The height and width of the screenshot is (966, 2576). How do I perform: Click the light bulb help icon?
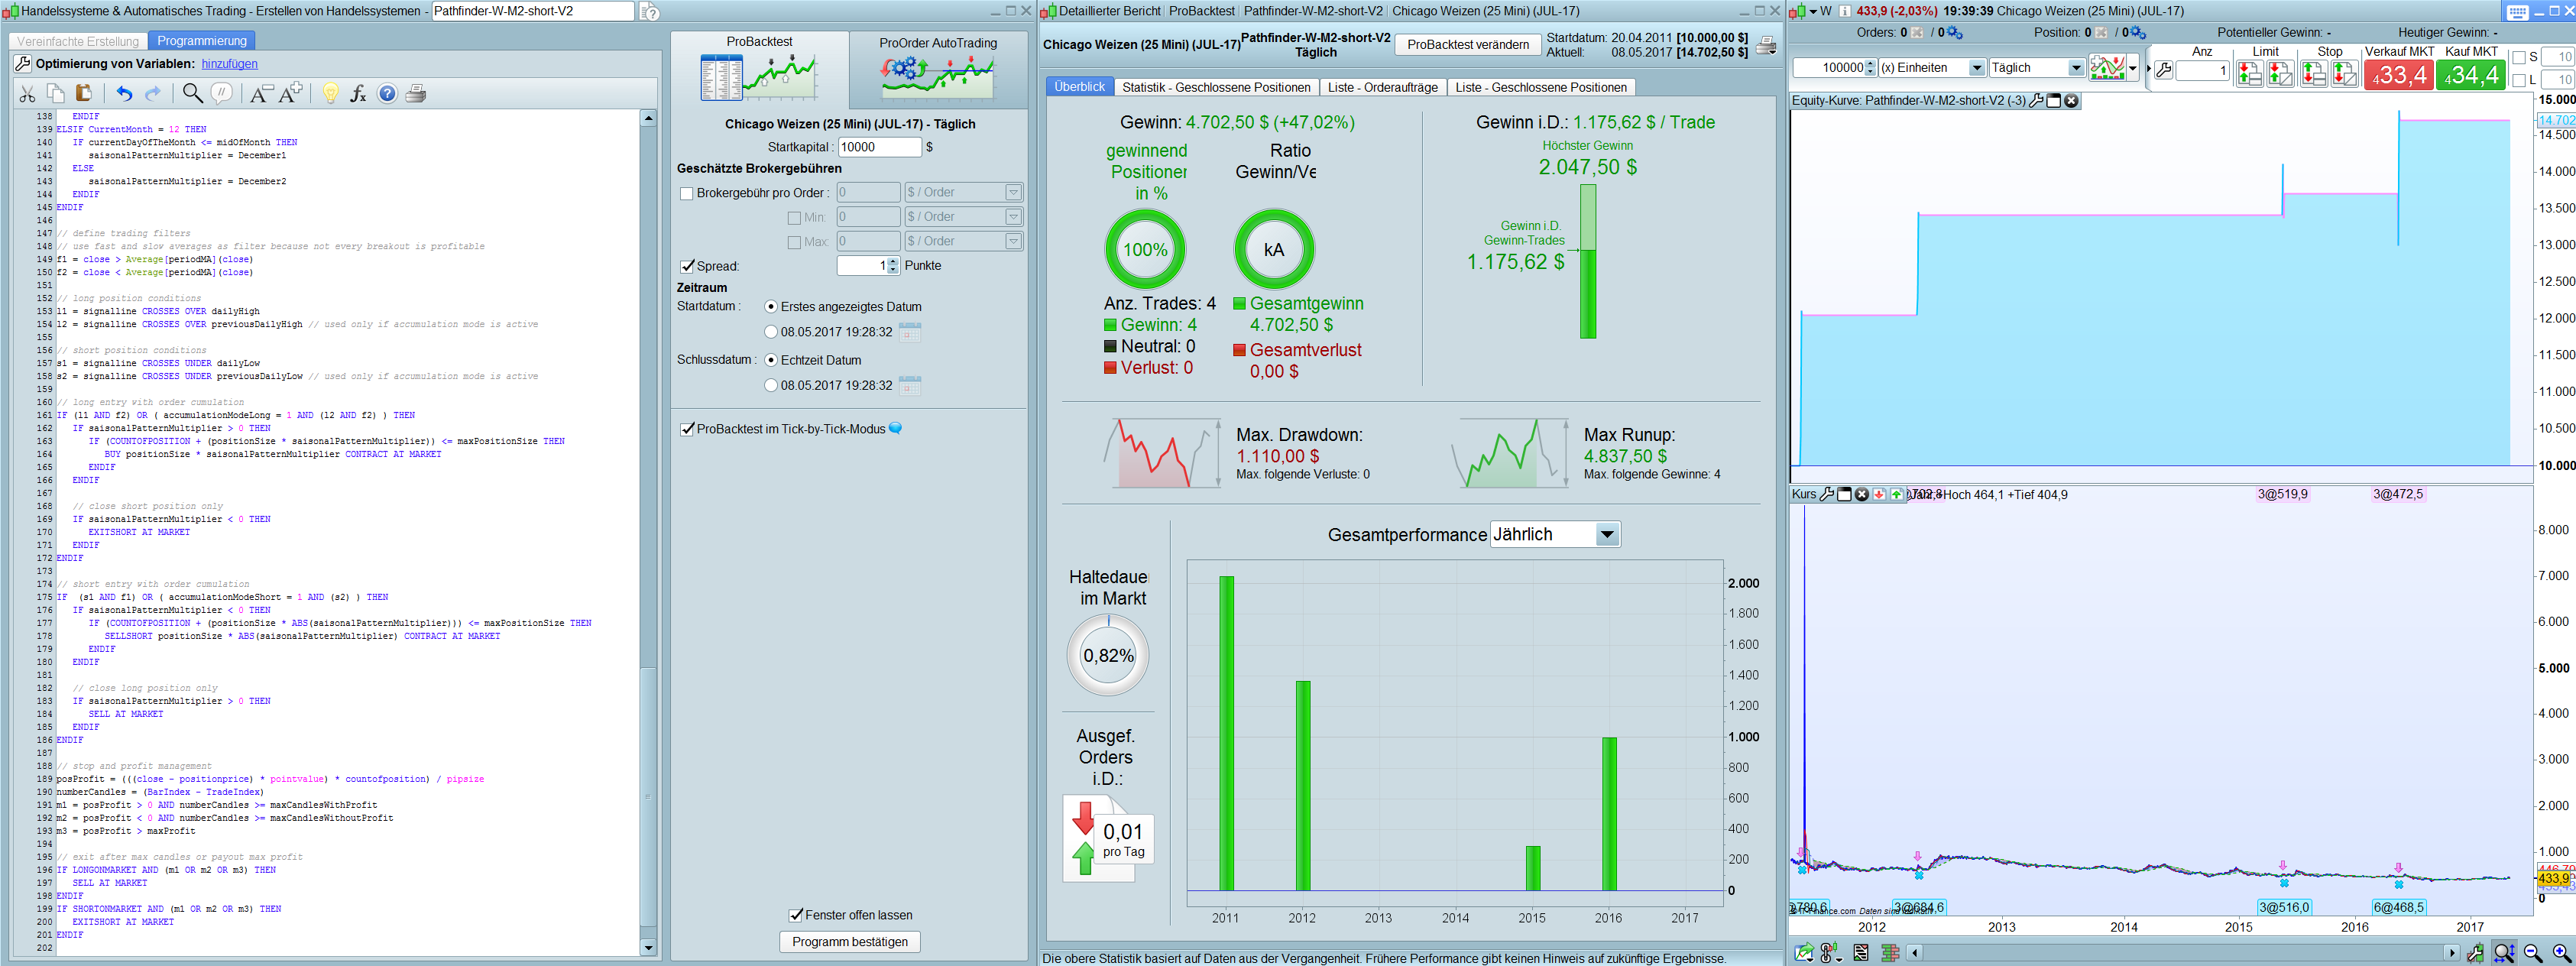[x=330, y=94]
